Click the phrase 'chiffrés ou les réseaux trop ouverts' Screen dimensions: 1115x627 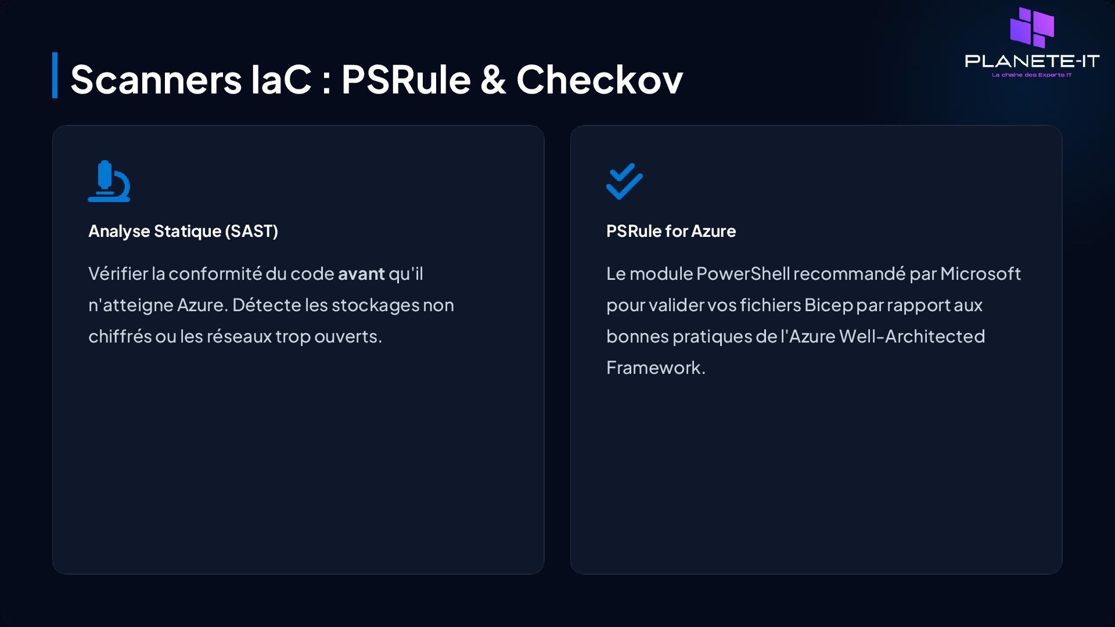coord(235,336)
